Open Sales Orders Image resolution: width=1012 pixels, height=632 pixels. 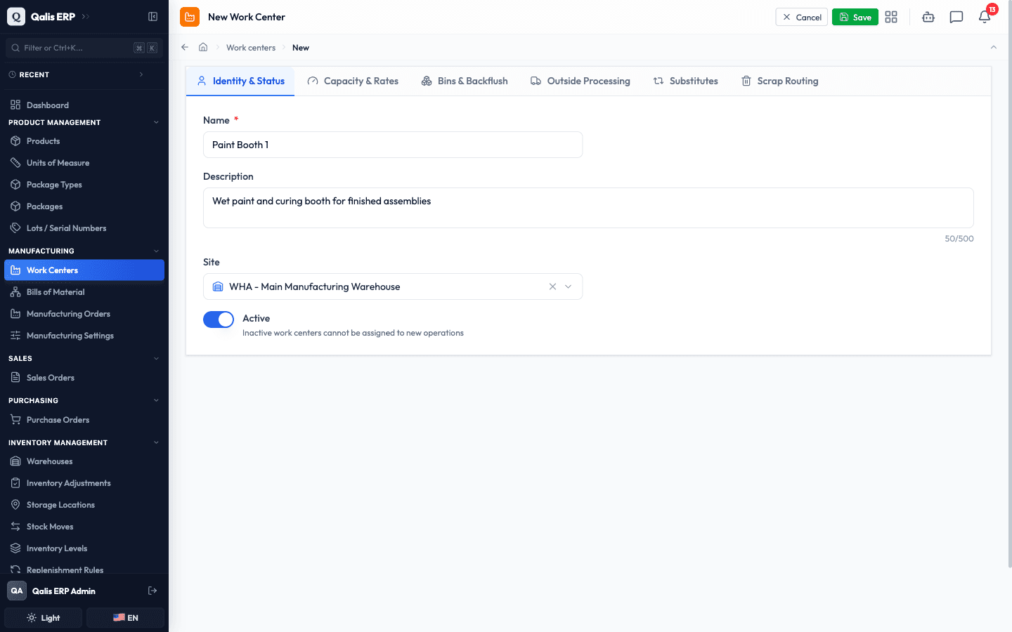[x=84, y=378]
